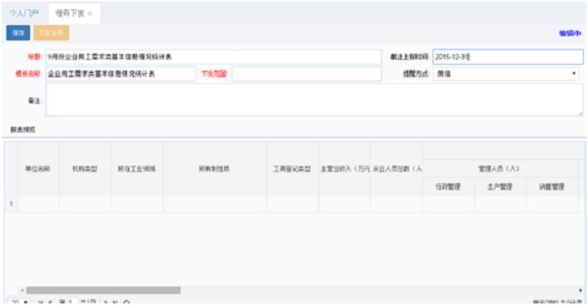
Task: Click the 截止上报时间 date field
Action: [x=507, y=56]
